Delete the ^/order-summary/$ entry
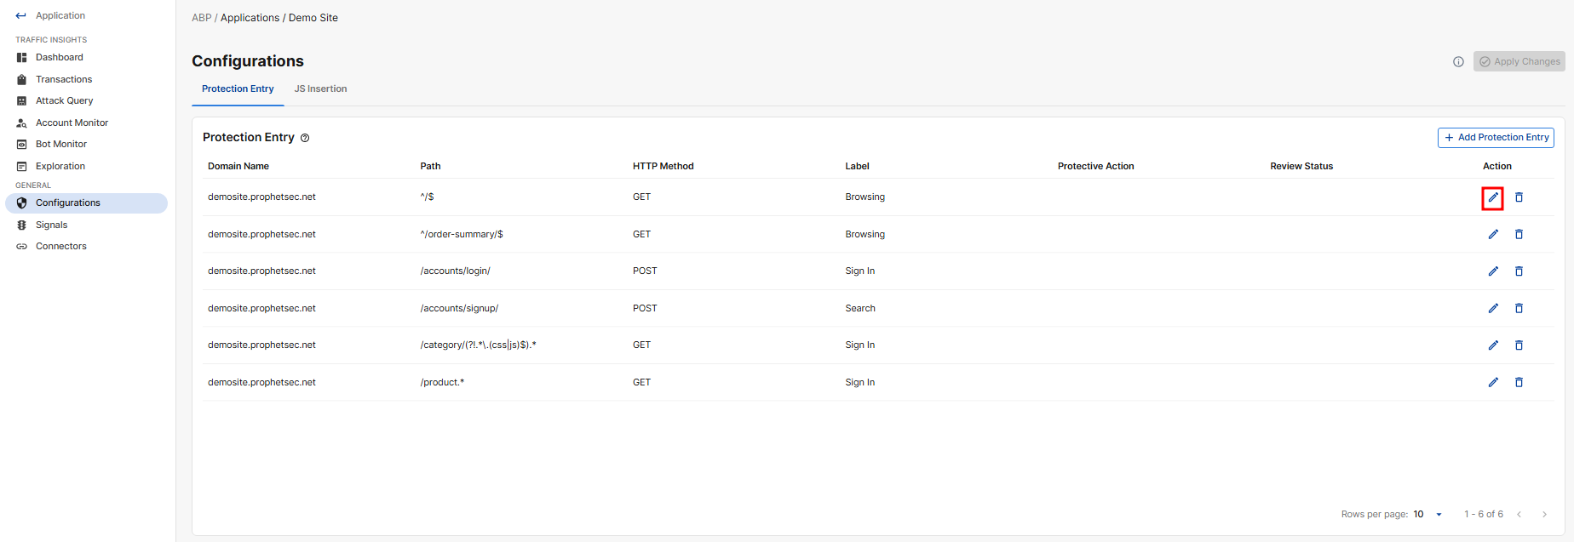1574x542 pixels. coord(1519,234)
